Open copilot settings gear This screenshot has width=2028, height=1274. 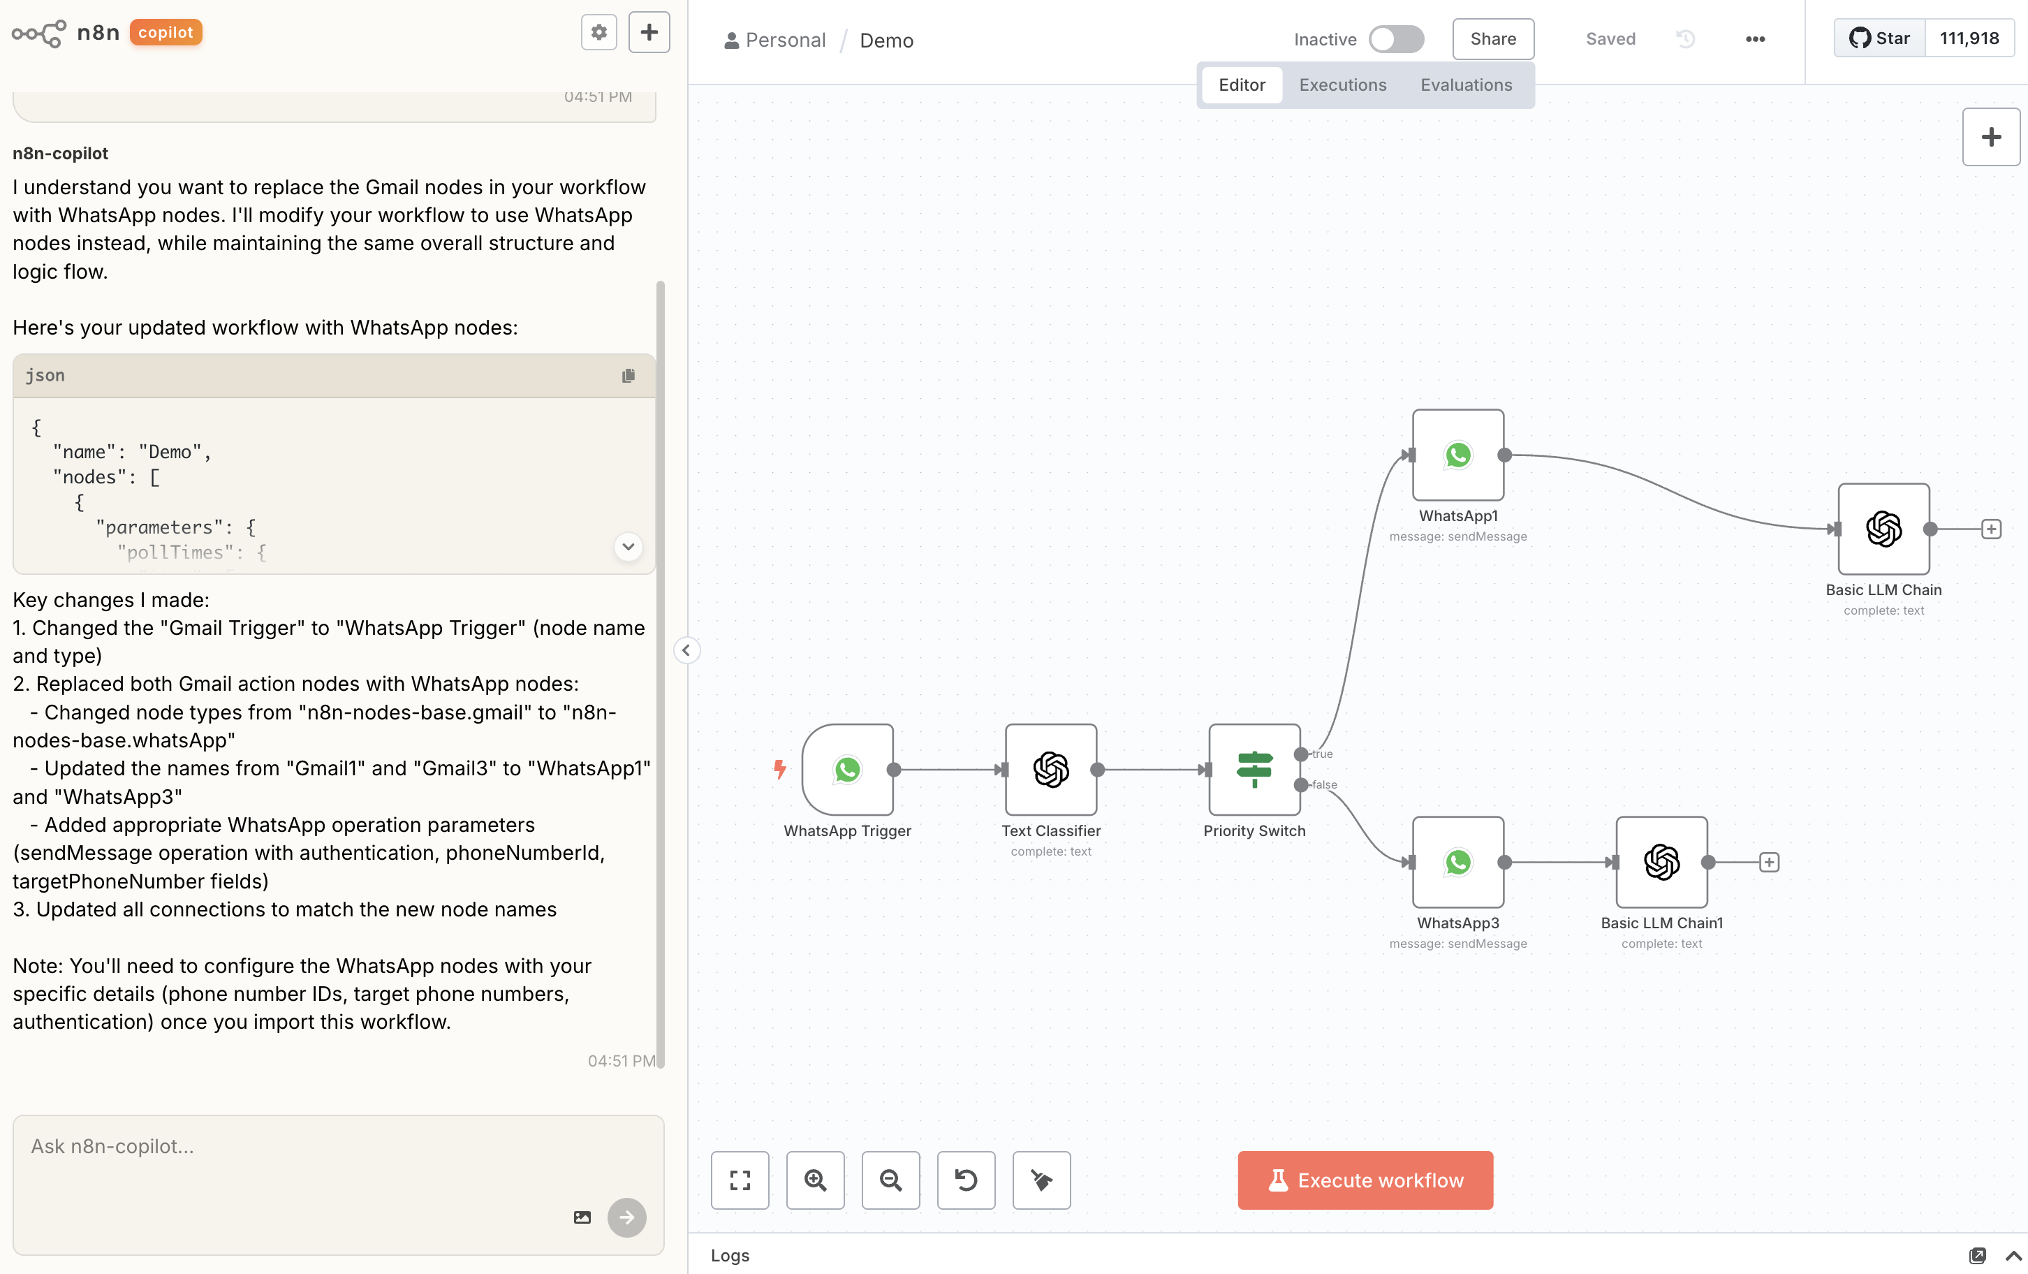pos(598,32)
